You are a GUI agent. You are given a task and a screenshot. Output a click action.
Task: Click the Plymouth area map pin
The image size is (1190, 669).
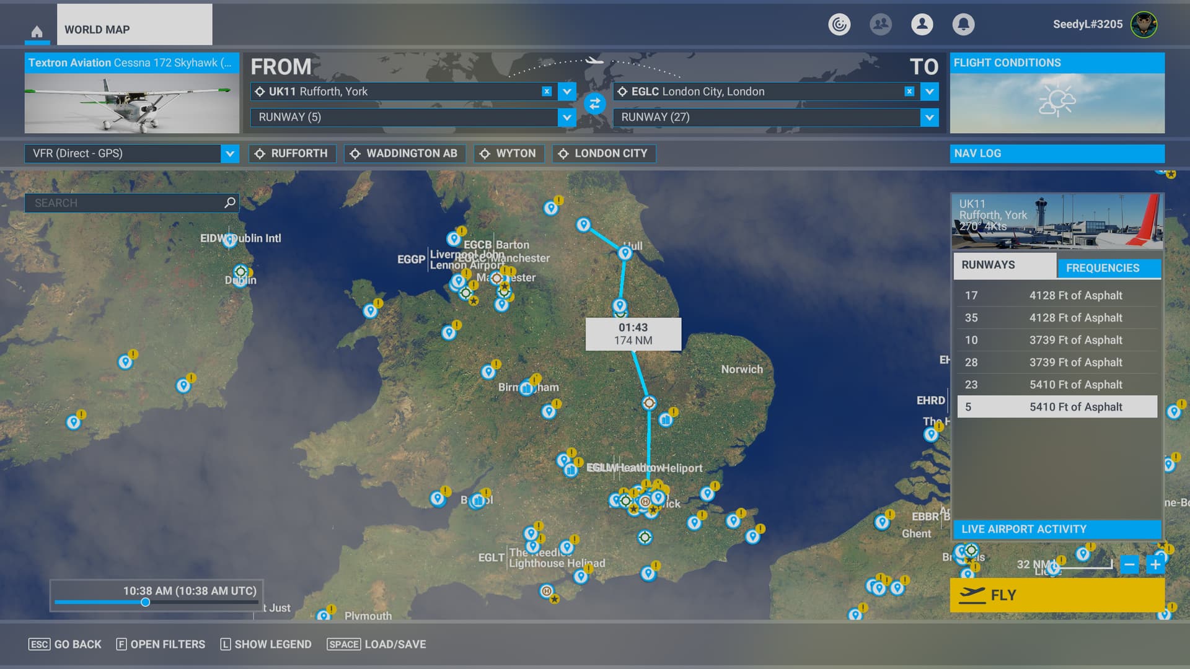[x=323, y=616]
